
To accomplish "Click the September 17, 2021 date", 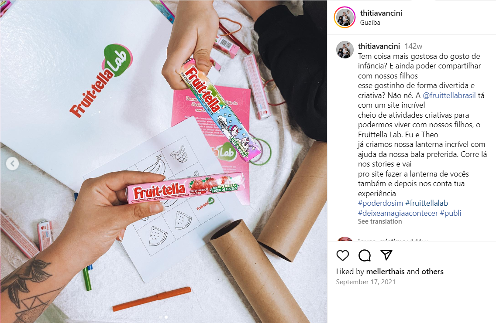I will 366,282.
